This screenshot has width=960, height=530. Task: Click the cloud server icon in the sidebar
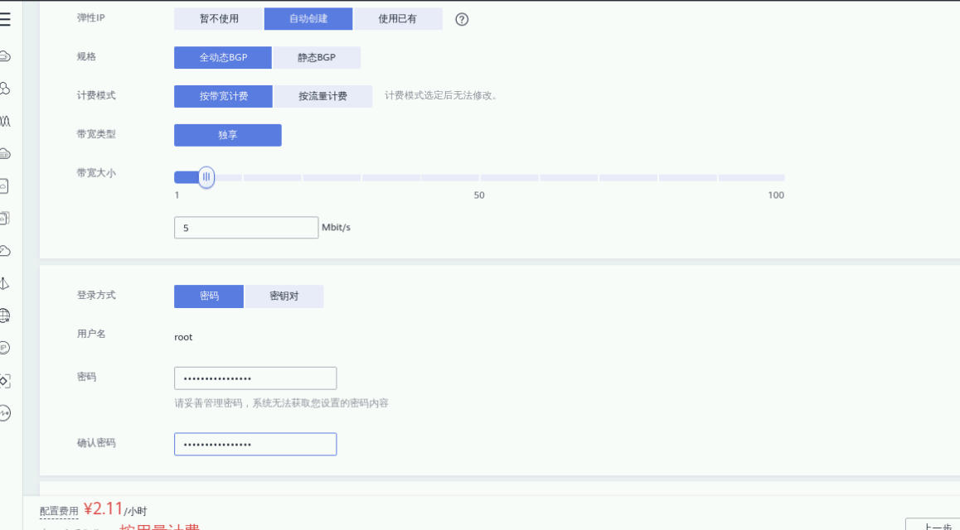7,56
